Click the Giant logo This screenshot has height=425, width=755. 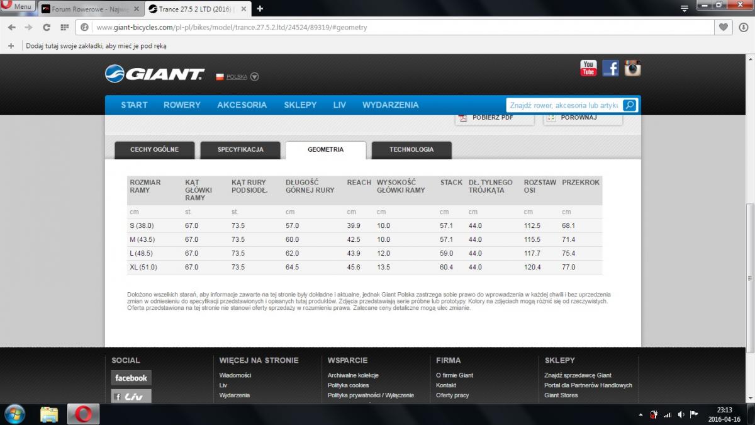click(x=155, y=74)
